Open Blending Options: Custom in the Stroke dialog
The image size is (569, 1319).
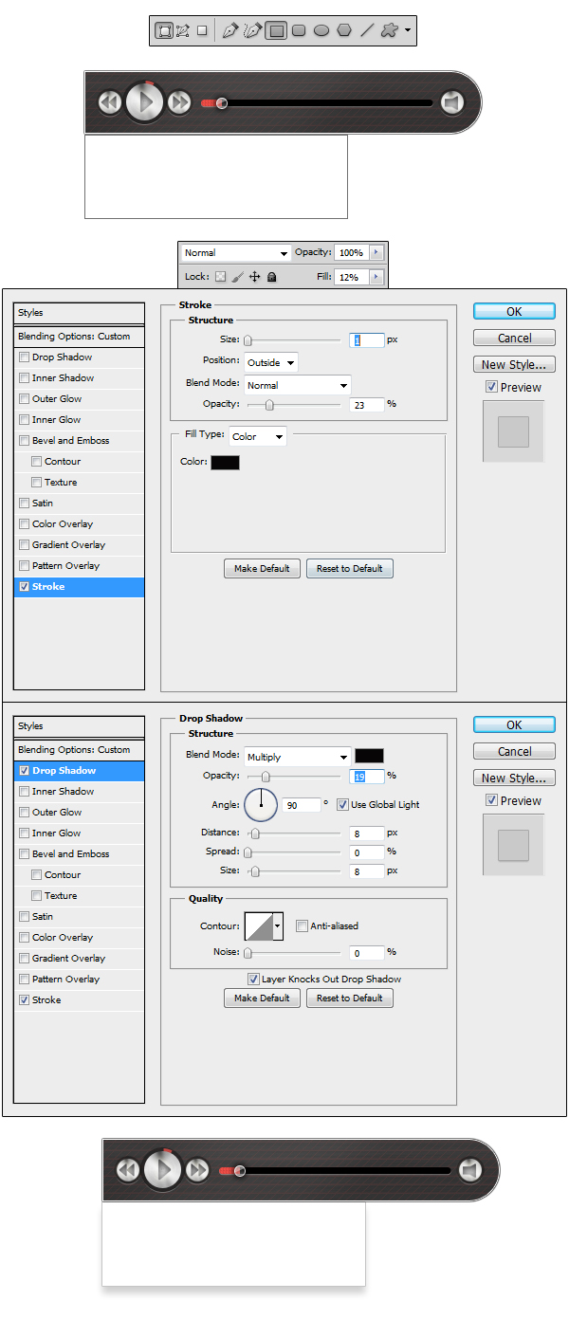pyautogui.click(x=80, y=337)
